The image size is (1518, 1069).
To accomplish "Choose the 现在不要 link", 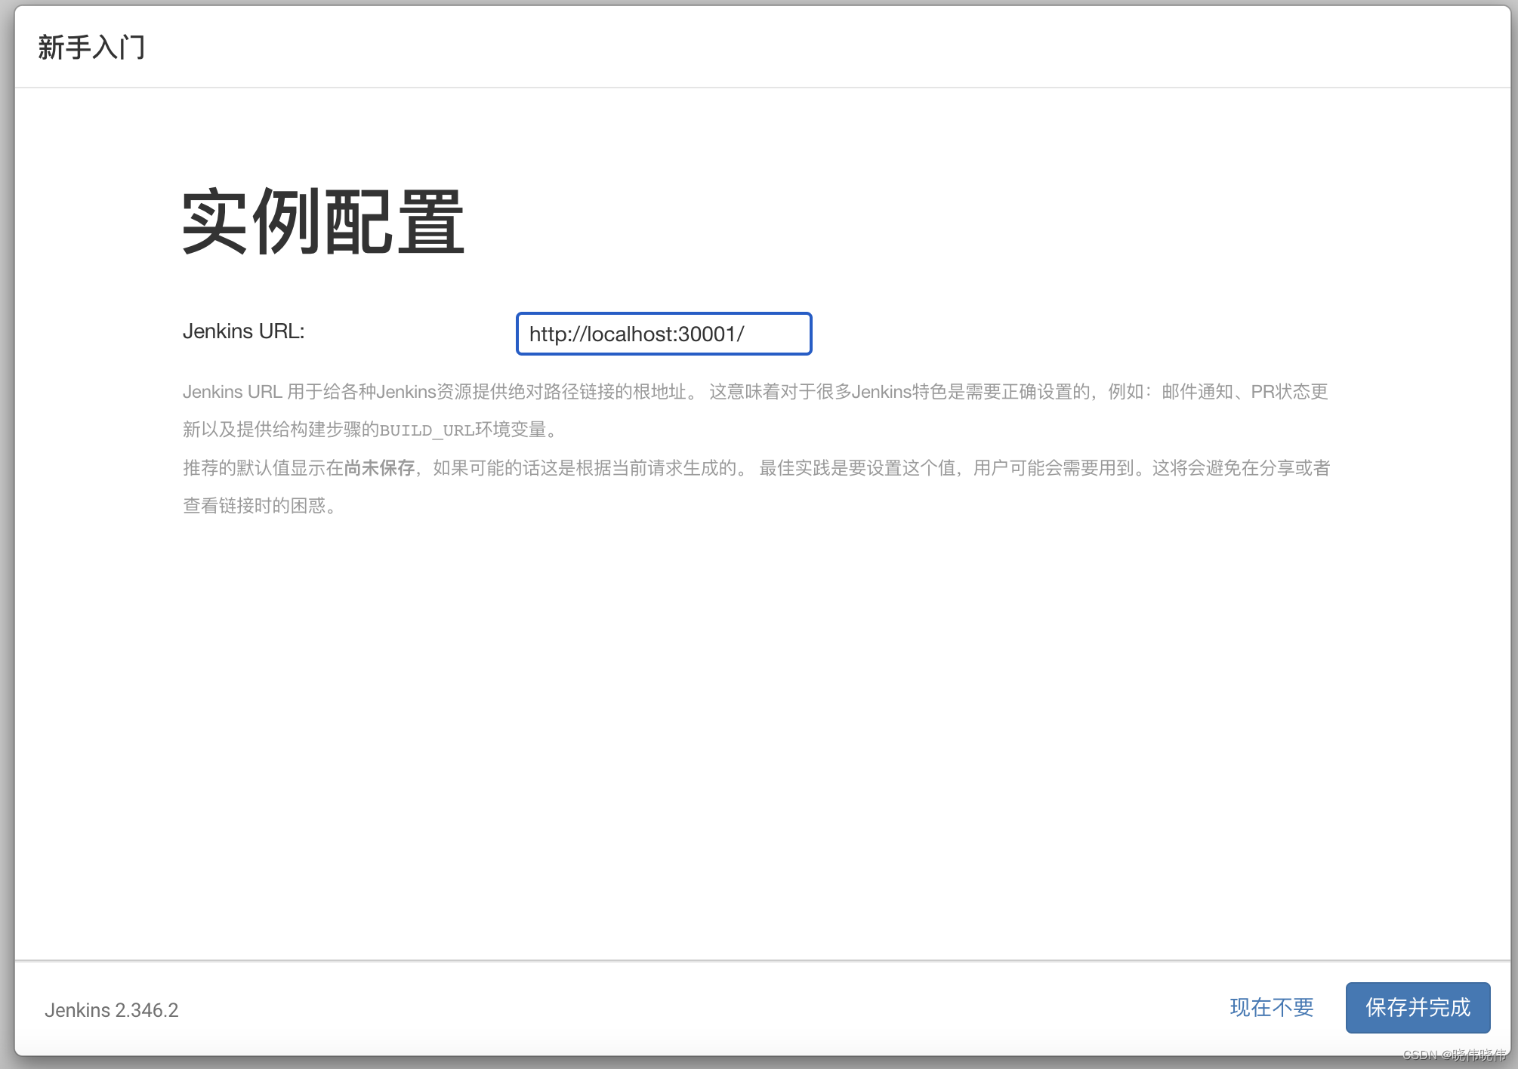I will 1271,1007.
